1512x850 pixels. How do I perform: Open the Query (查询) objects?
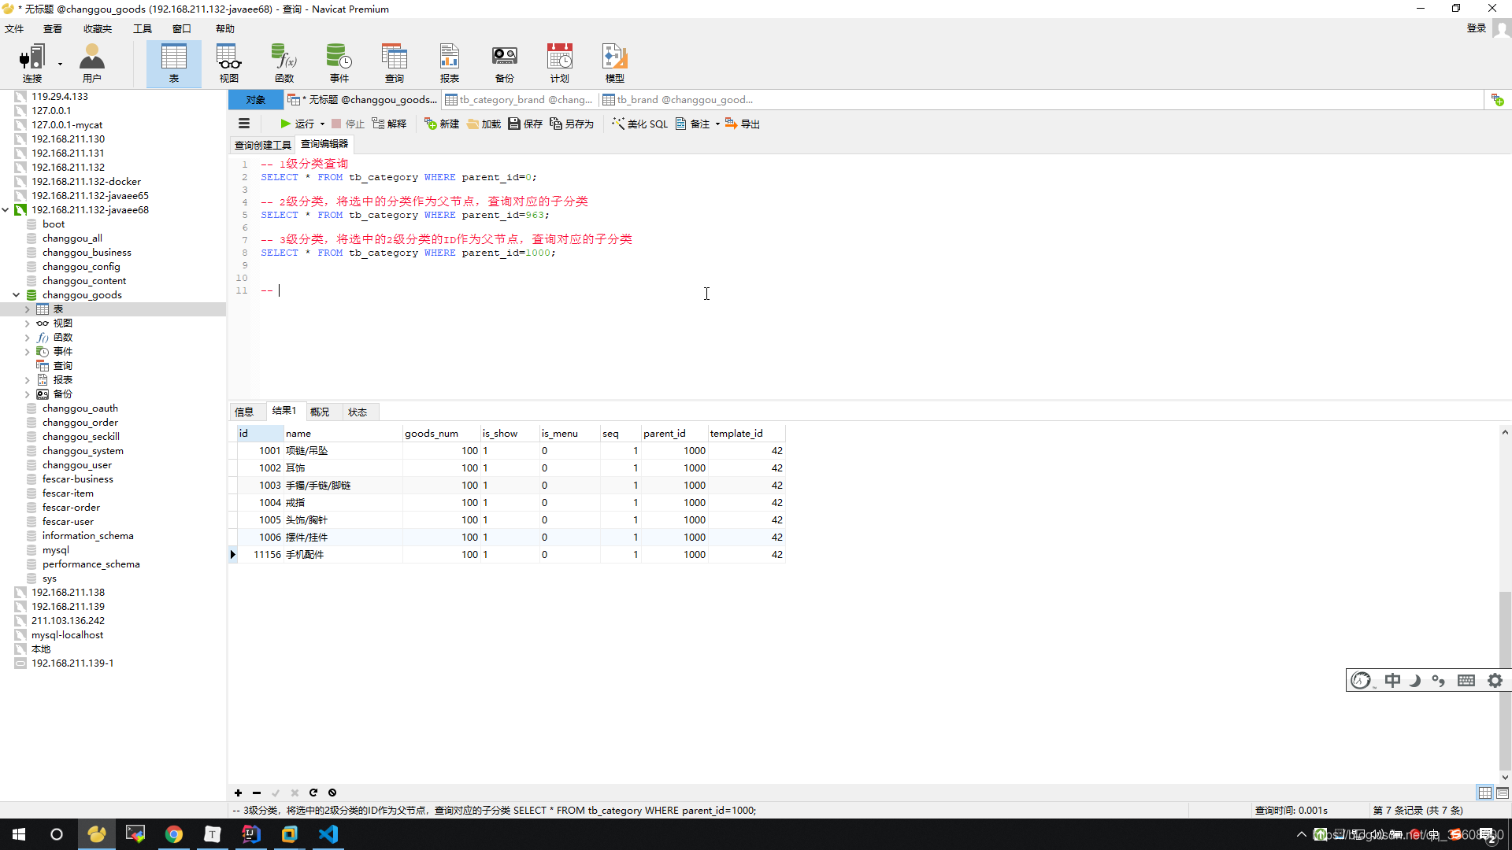point(395,63)
